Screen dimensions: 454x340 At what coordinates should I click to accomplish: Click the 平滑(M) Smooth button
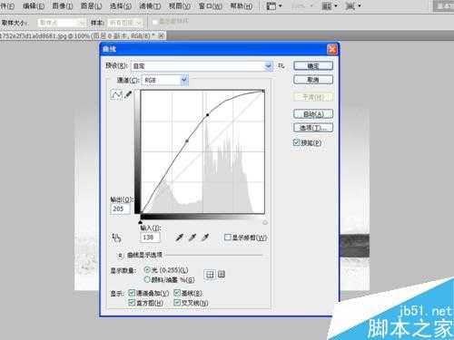pyautogui.click(x=313, y=97)
